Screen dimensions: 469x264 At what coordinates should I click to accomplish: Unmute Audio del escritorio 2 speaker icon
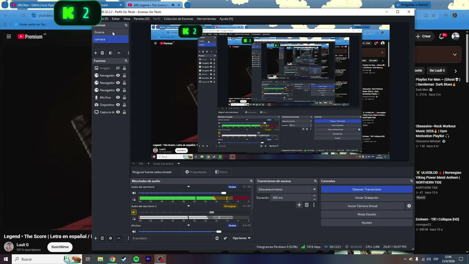[134, 212]
